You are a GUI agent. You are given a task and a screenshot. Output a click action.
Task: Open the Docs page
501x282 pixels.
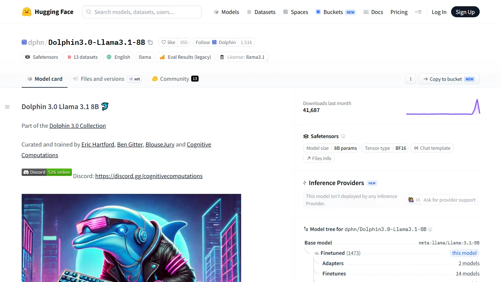[373, 12]
